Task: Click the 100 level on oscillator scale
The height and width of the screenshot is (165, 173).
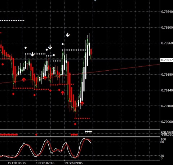Action: pos(163,140)
